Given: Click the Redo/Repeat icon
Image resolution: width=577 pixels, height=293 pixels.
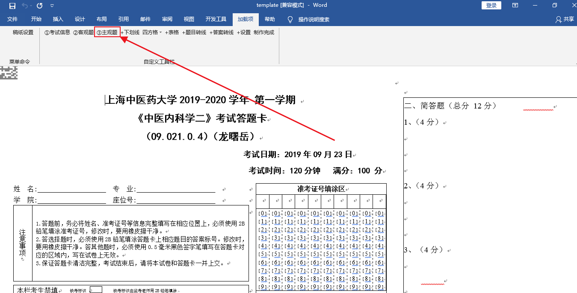Looking at the screenshot, I should 40,6.
